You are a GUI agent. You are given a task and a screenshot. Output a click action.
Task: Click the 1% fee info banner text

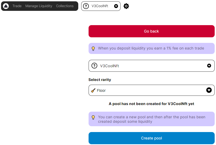click(x=151, y=48)
